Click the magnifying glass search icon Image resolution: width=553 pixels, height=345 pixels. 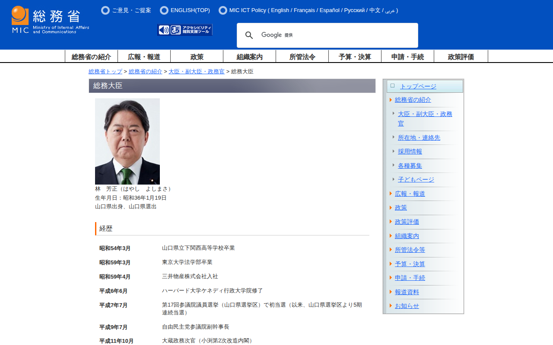[249, 35]
